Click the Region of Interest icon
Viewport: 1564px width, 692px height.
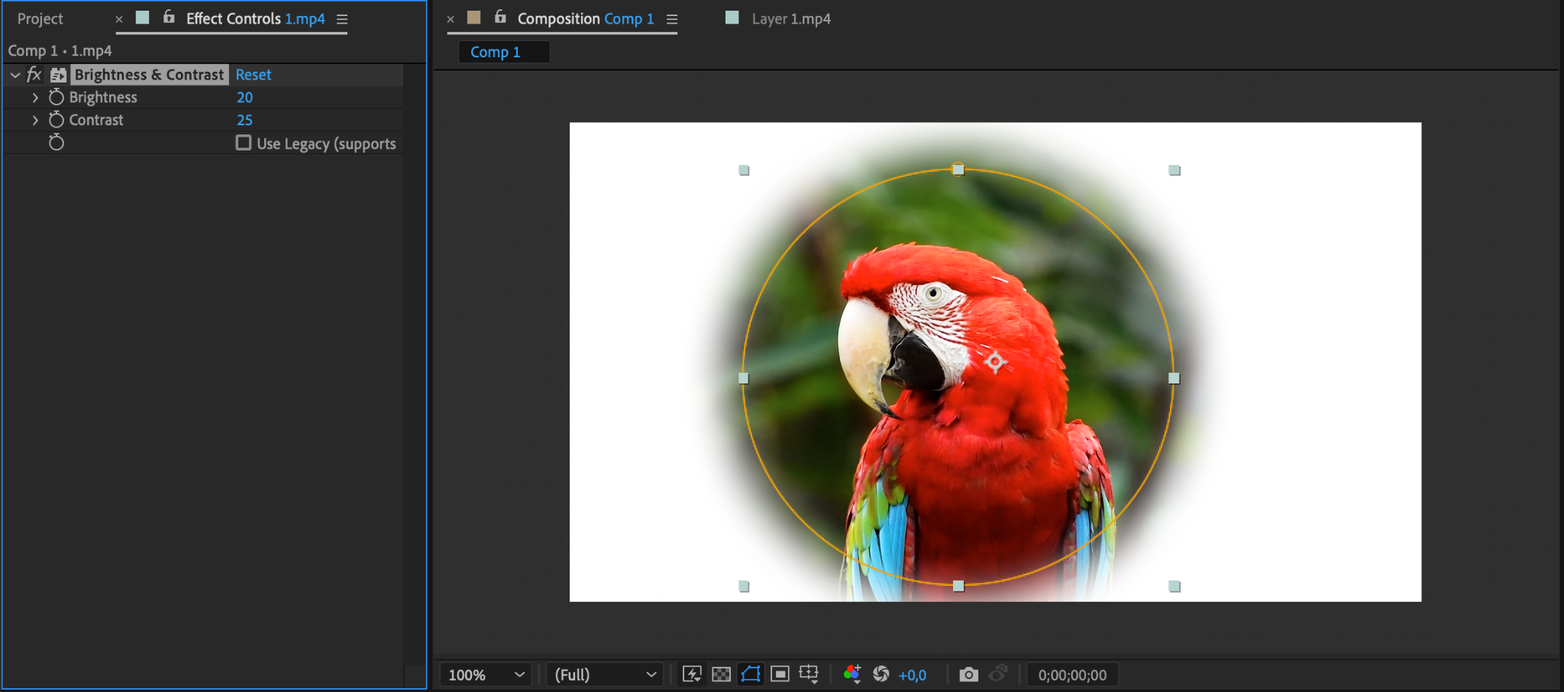click(780, 674)
